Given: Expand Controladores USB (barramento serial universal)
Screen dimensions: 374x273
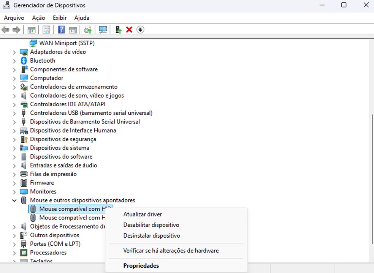Looking at the screenshot, I should tap(14, 114).
